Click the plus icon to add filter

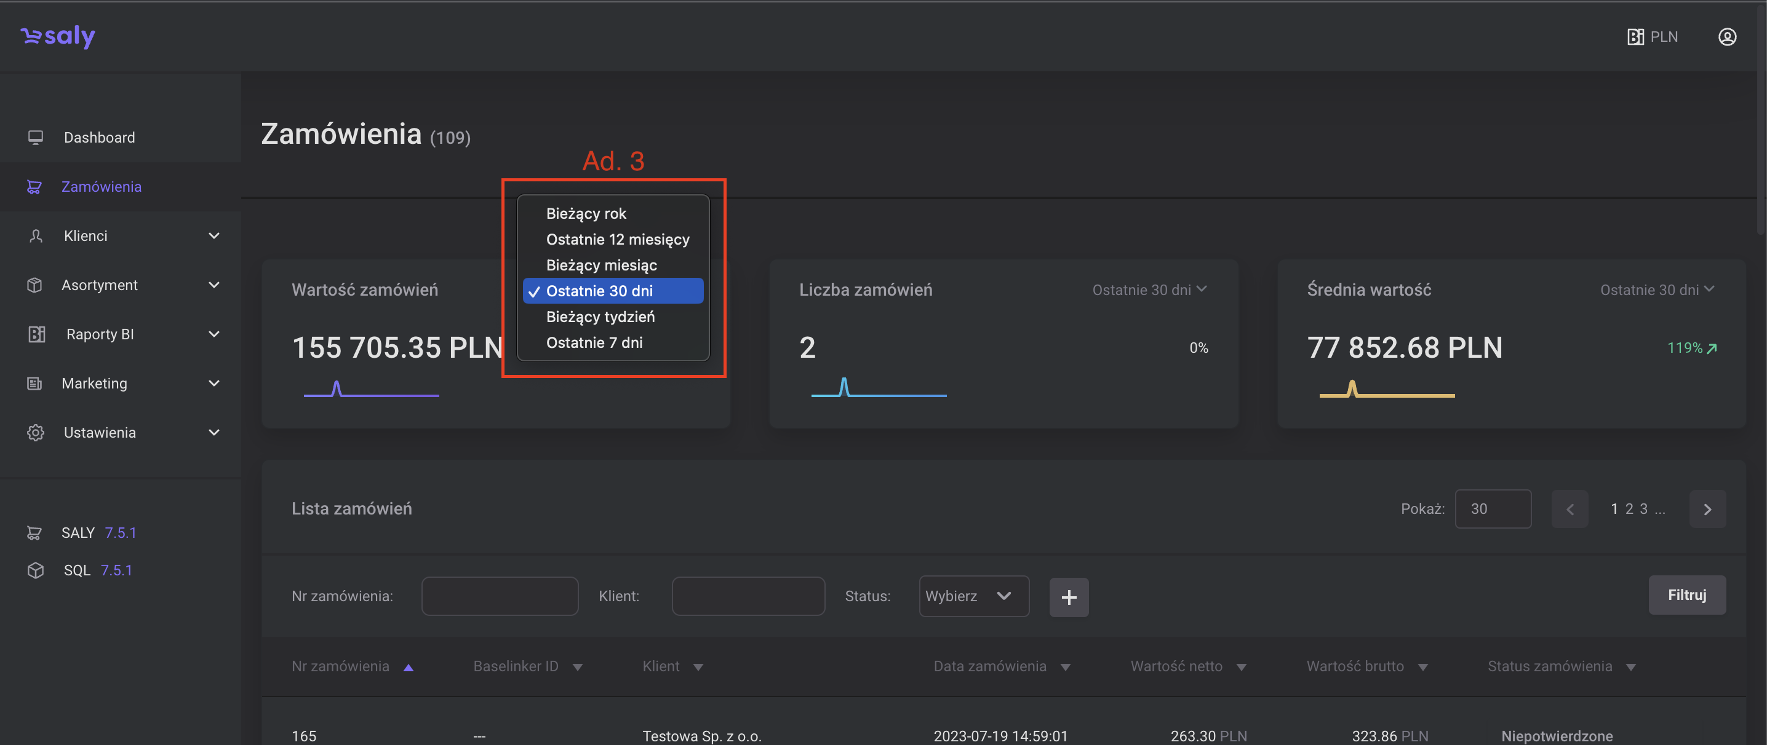(1068, 597)
